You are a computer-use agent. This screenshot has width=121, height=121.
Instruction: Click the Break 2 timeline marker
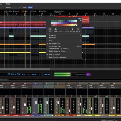[33, 11]
